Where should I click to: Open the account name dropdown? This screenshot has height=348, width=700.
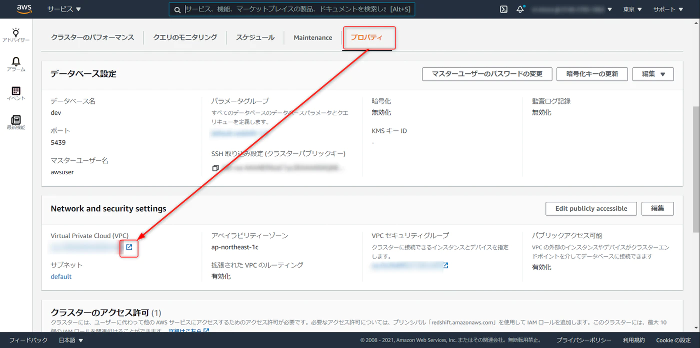pyautogui.click(x=571, y=9)
